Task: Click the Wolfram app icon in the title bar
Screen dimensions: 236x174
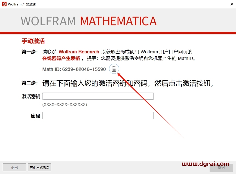Action: point(4,4)
